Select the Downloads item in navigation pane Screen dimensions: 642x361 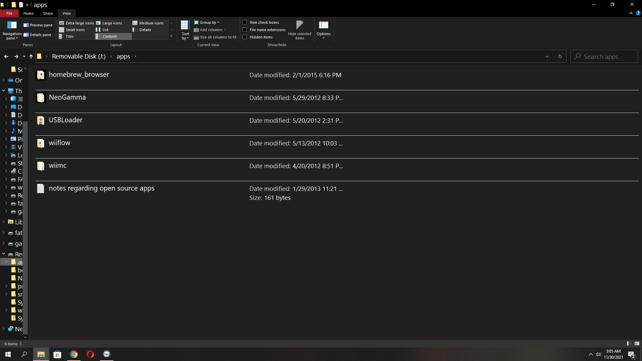tap(16, 123)
